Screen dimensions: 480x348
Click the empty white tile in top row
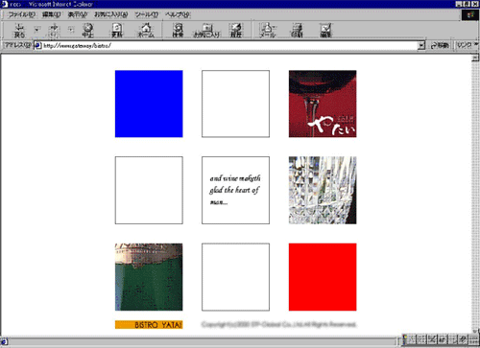click(x=235, y=104)
